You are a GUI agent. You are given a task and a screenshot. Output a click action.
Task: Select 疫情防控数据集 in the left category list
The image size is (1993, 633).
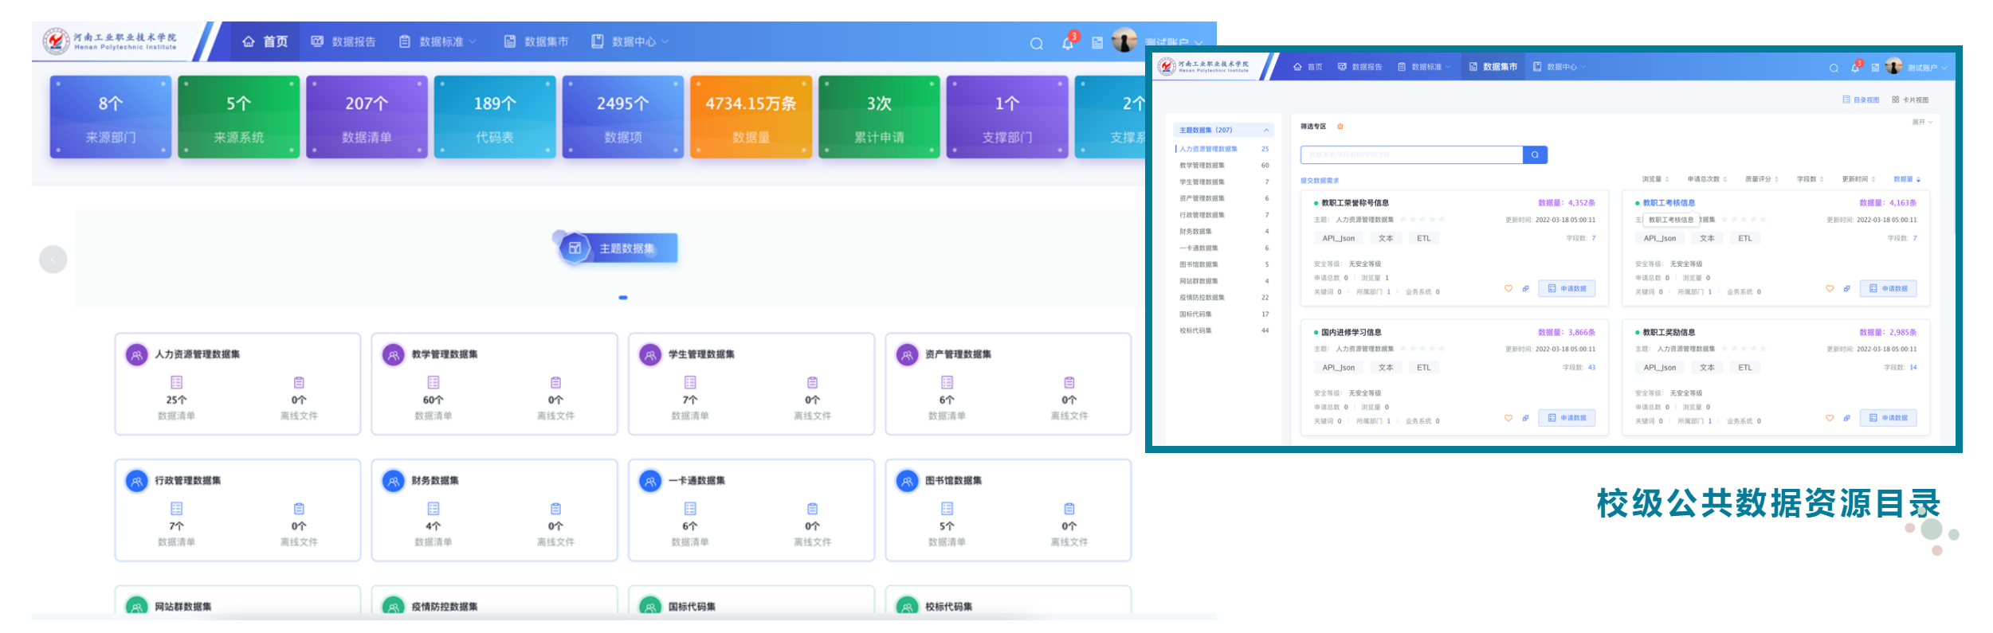pyautogui.click(x=1202, y=298)
